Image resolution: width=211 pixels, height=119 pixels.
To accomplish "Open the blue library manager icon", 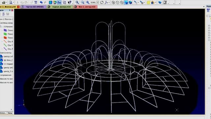I will (50, 2).
